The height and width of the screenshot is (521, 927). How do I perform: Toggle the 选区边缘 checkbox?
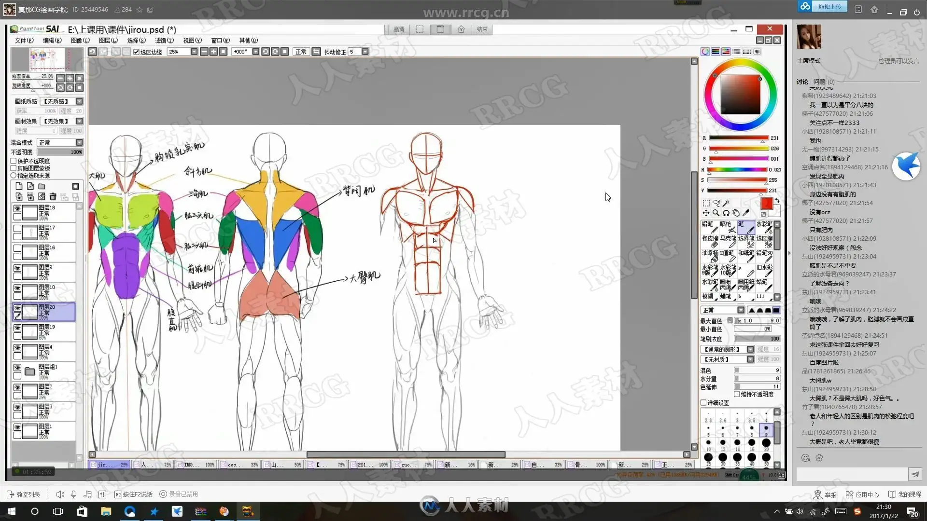click(x=137, y=52)
